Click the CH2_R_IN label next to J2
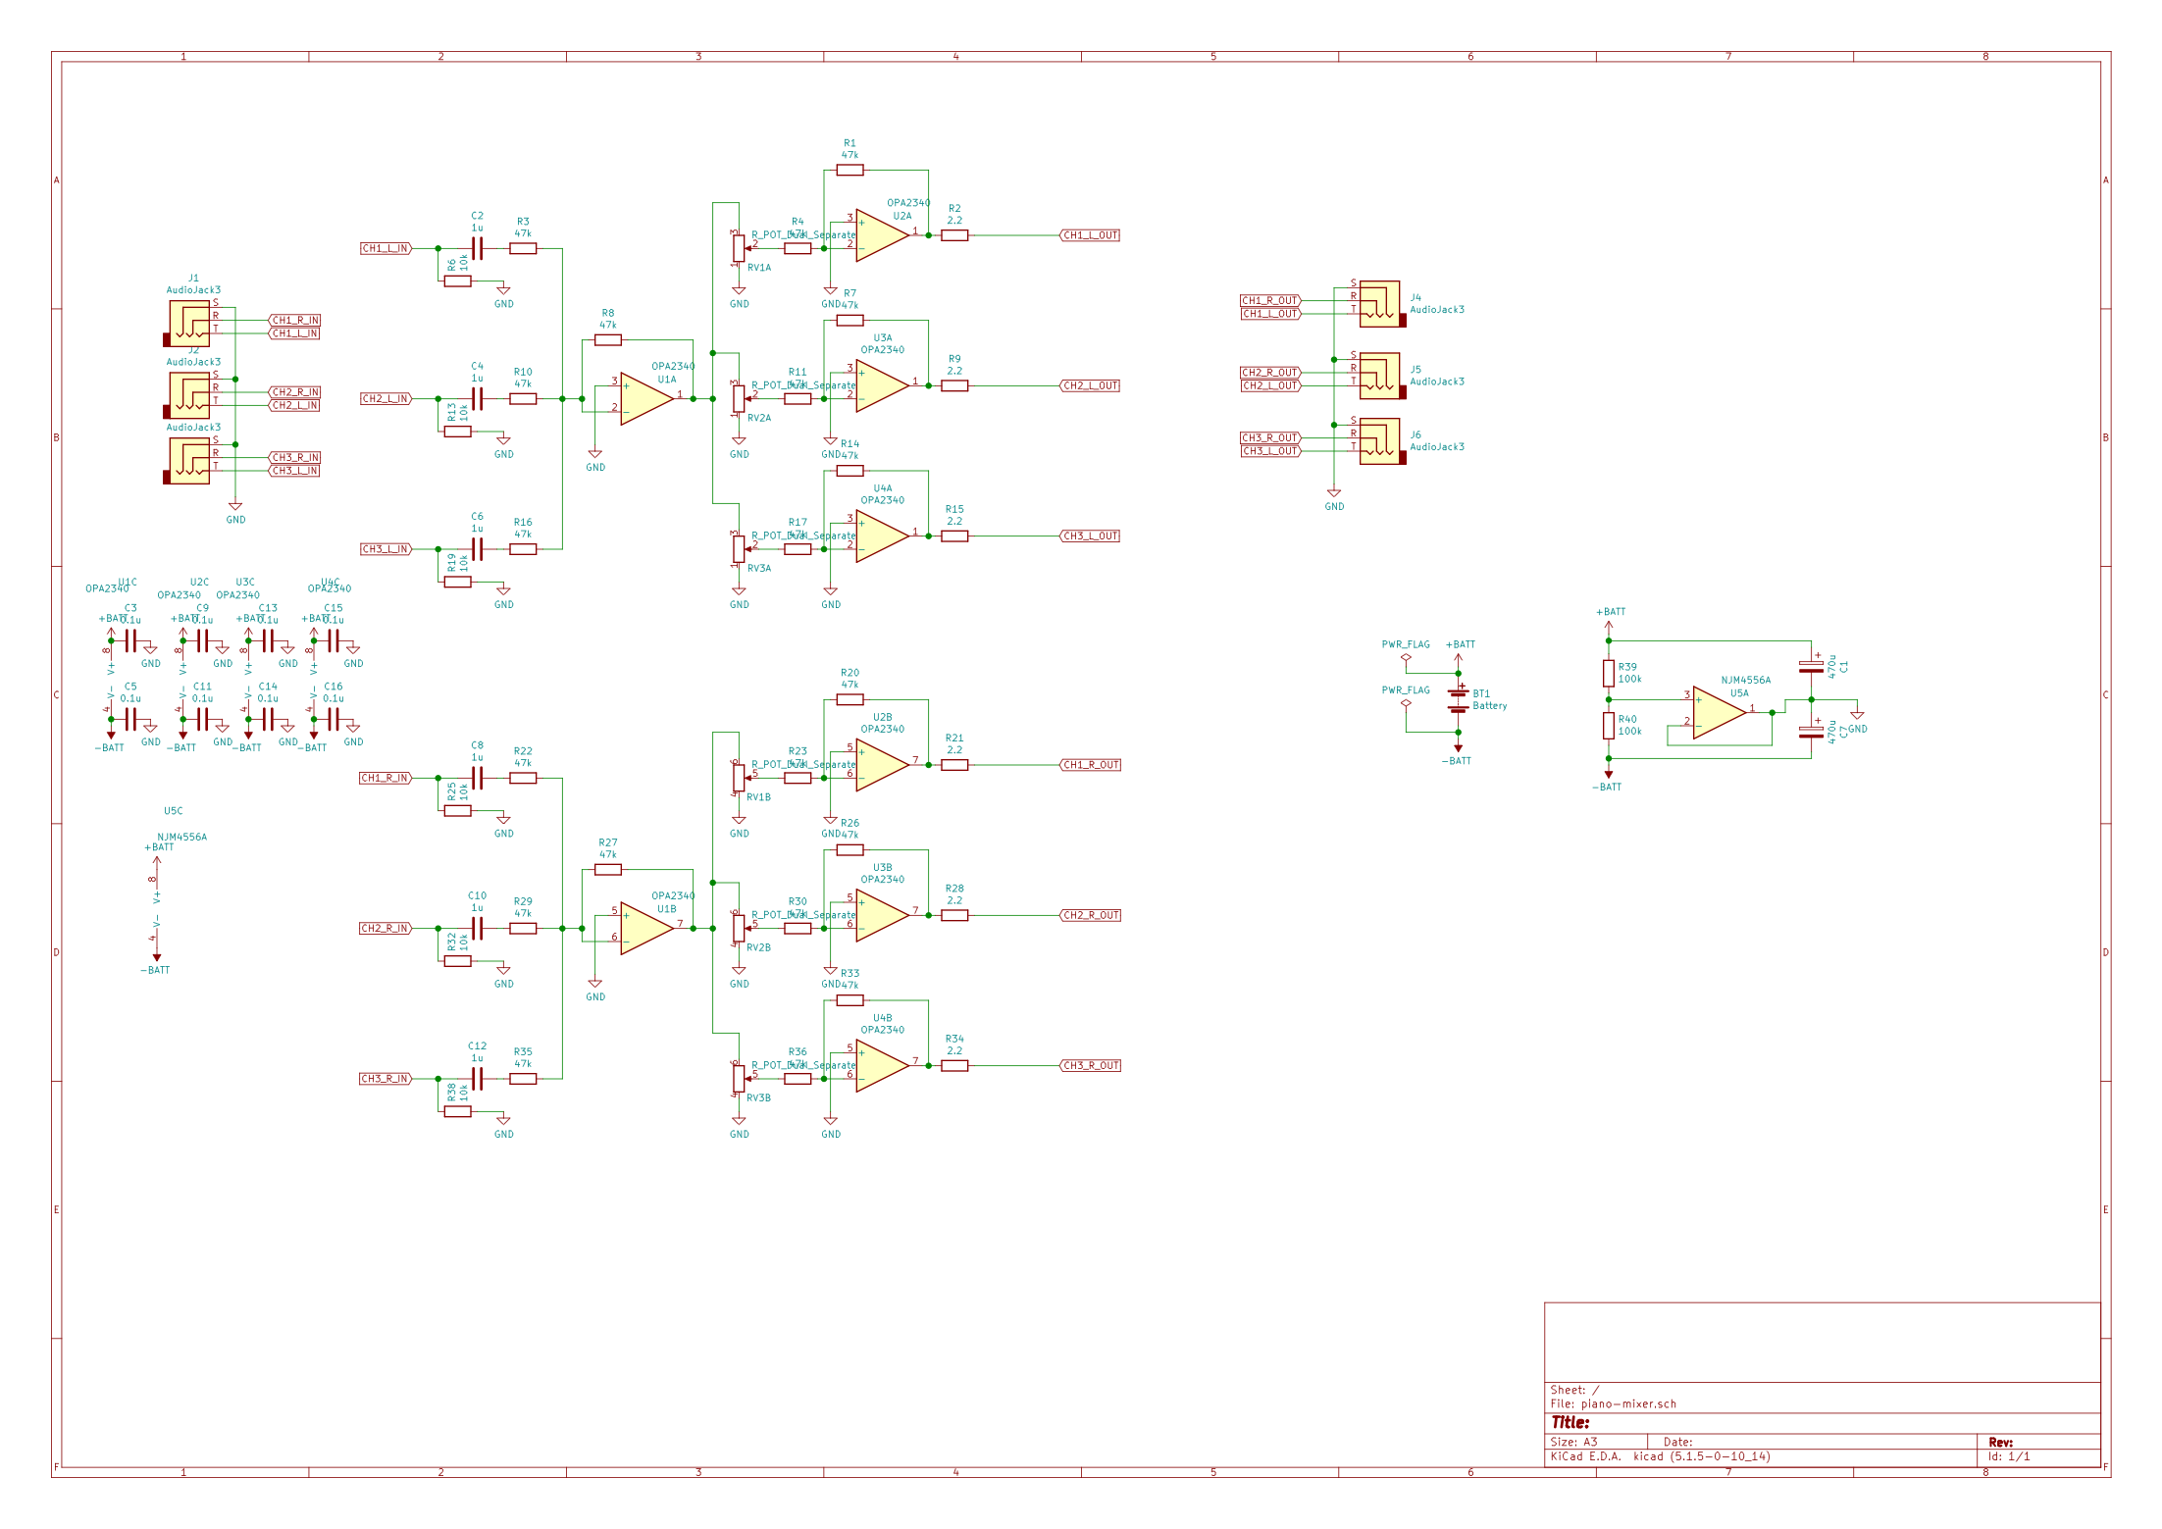 pyautogui.click(x=295, y=392)
